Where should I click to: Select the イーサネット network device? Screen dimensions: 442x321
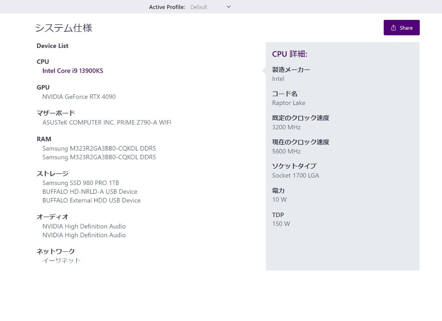point(61,261)
